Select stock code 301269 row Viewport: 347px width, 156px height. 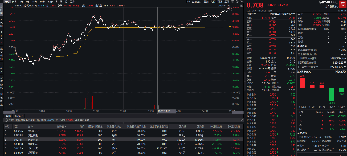coord(124,148)
